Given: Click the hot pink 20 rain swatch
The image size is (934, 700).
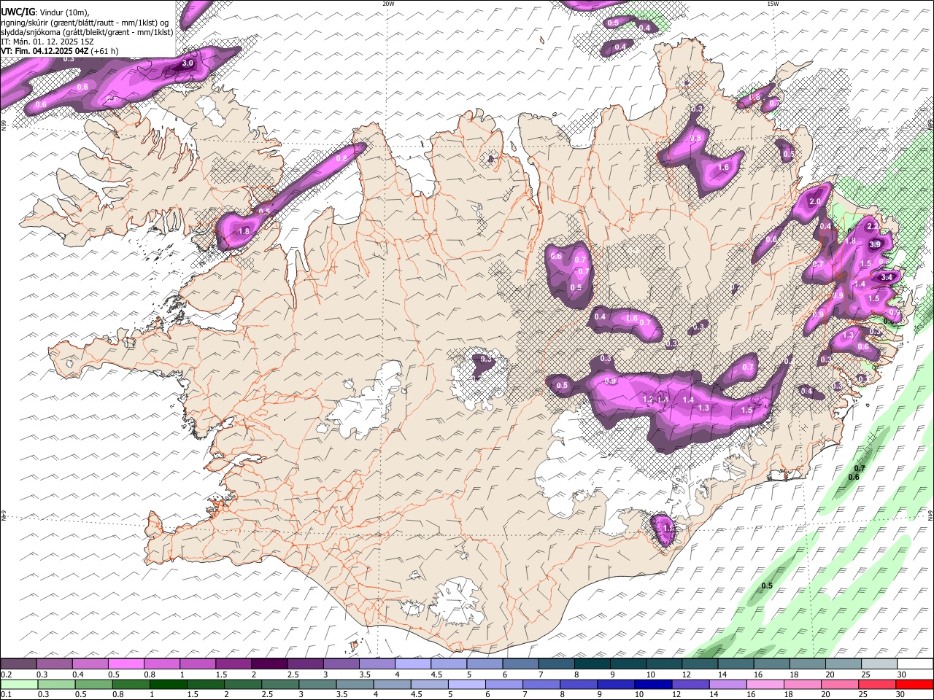Looking at the screenshot, I should point(841,684).
